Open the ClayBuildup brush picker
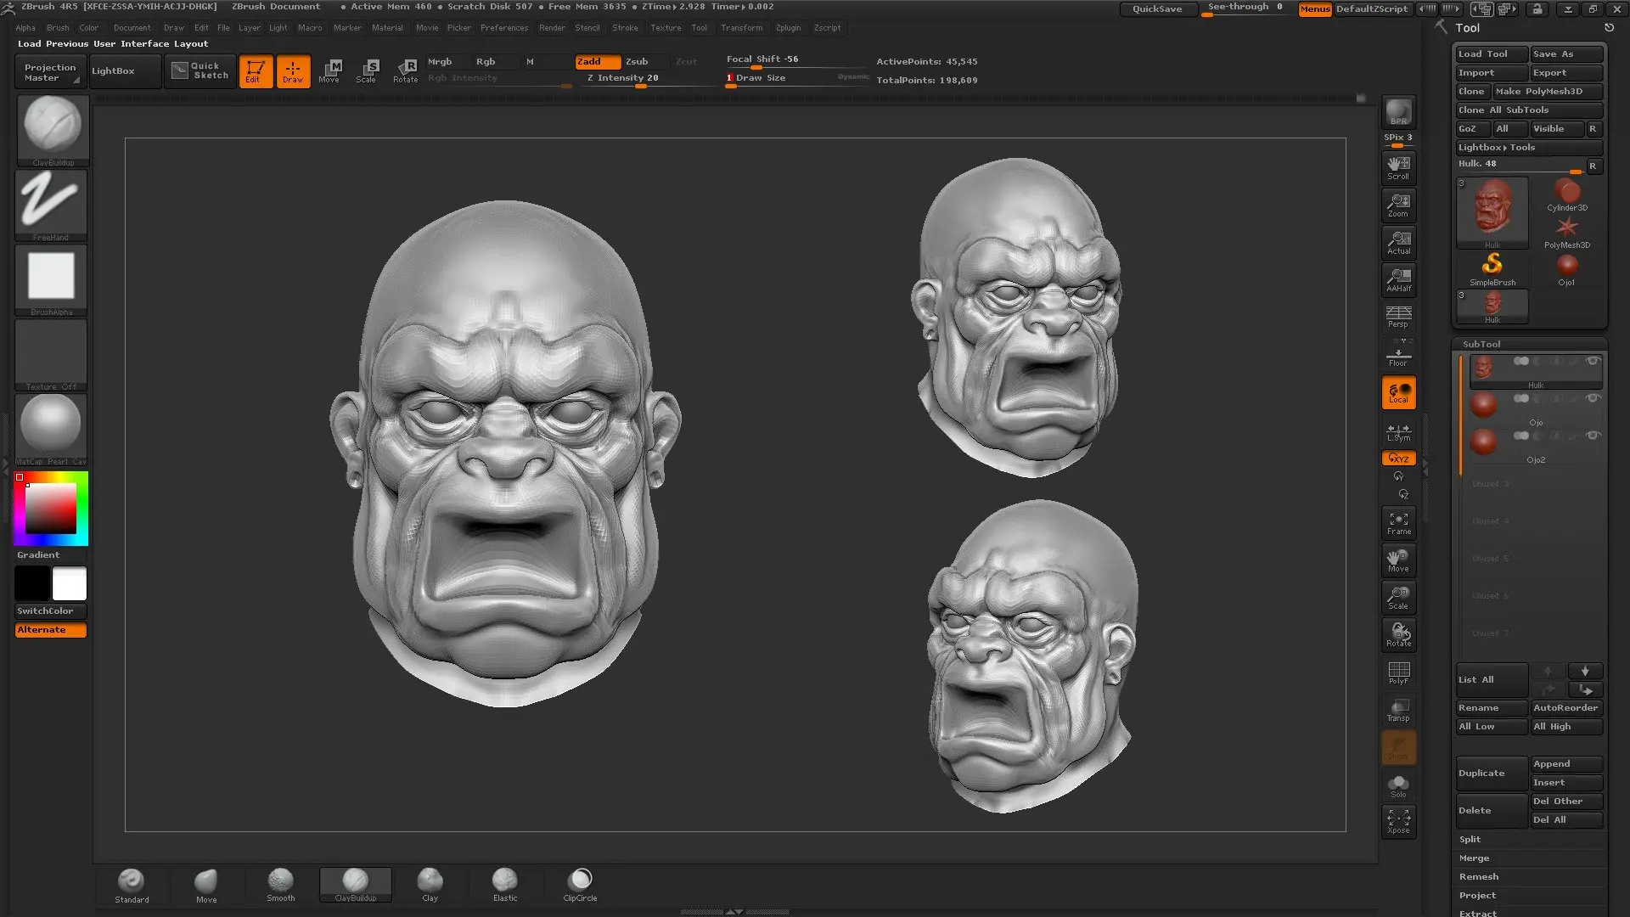This screenshot has width=1630, height=917. [52, 130]
